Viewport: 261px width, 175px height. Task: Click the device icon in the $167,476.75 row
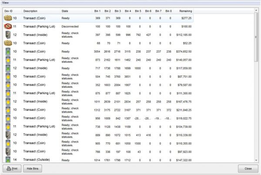coord(8,101)
